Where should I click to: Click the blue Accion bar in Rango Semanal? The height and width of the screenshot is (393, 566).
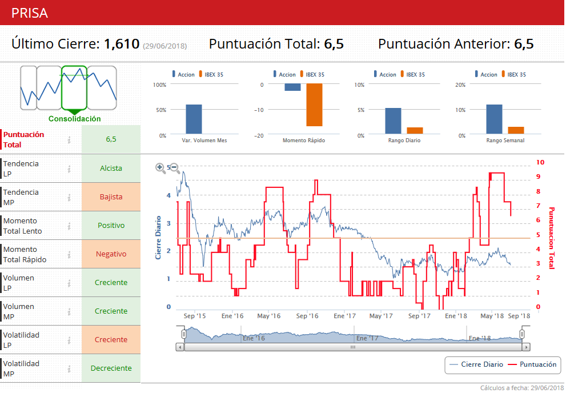pyautogui.click(x=494, y=119)
